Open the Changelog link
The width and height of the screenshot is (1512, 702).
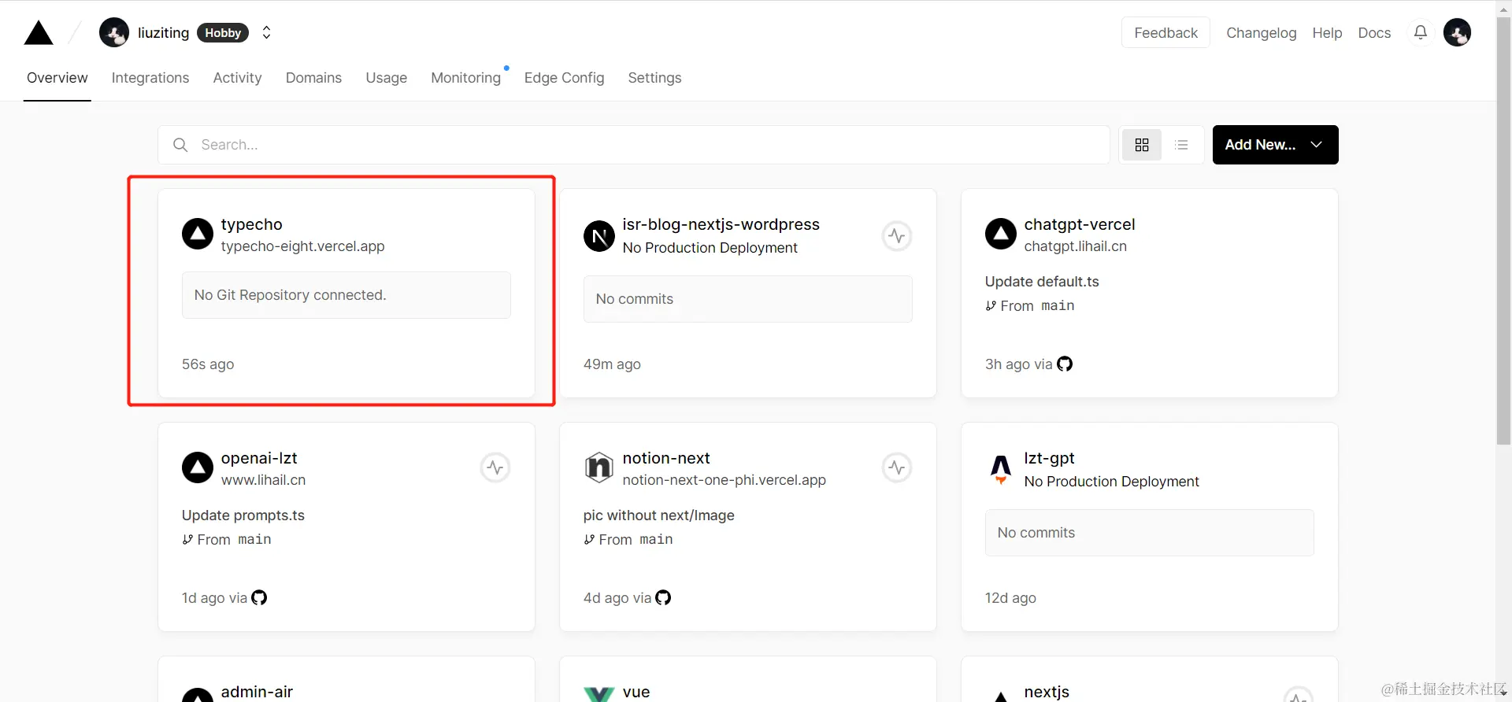coord(1261,33)
